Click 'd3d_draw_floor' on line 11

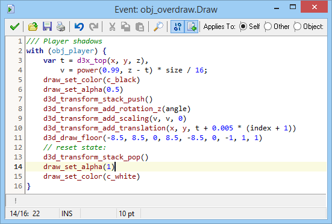click(73, 138)
